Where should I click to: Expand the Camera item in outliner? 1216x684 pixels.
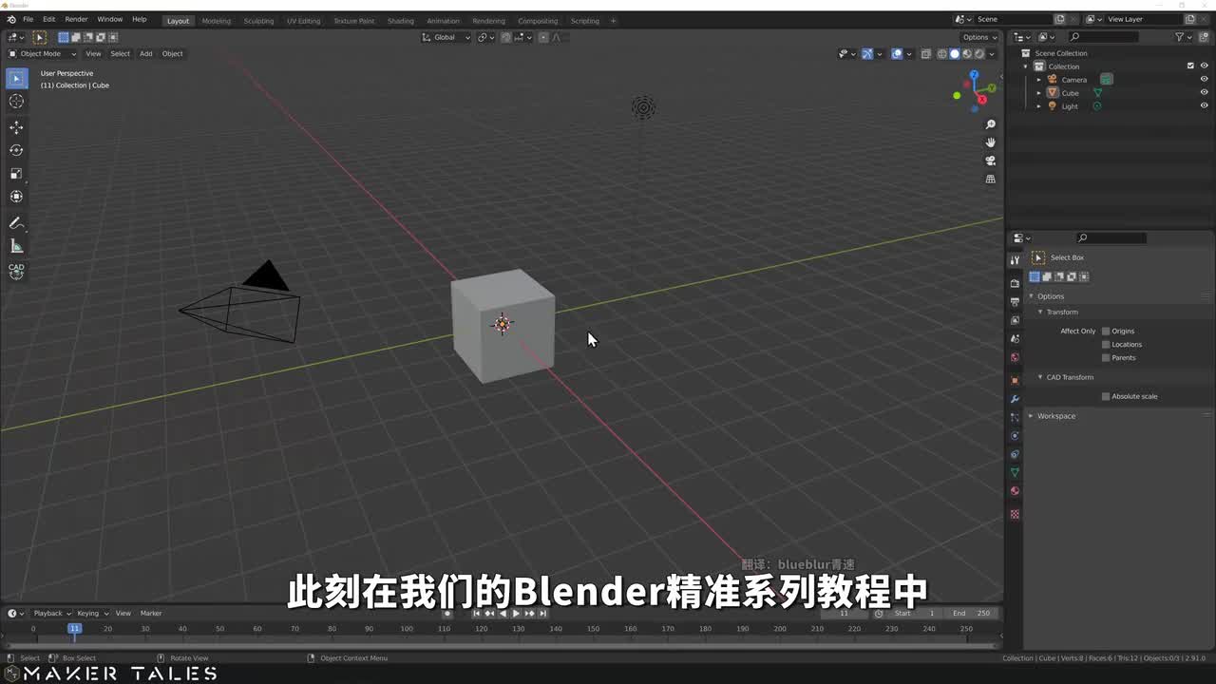pyautogui.click(x=1038, y=80)
